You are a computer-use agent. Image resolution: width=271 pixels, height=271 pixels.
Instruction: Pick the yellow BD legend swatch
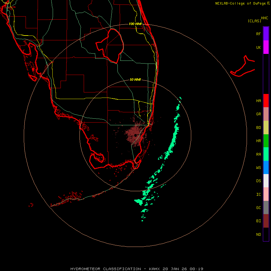(266, 128)
